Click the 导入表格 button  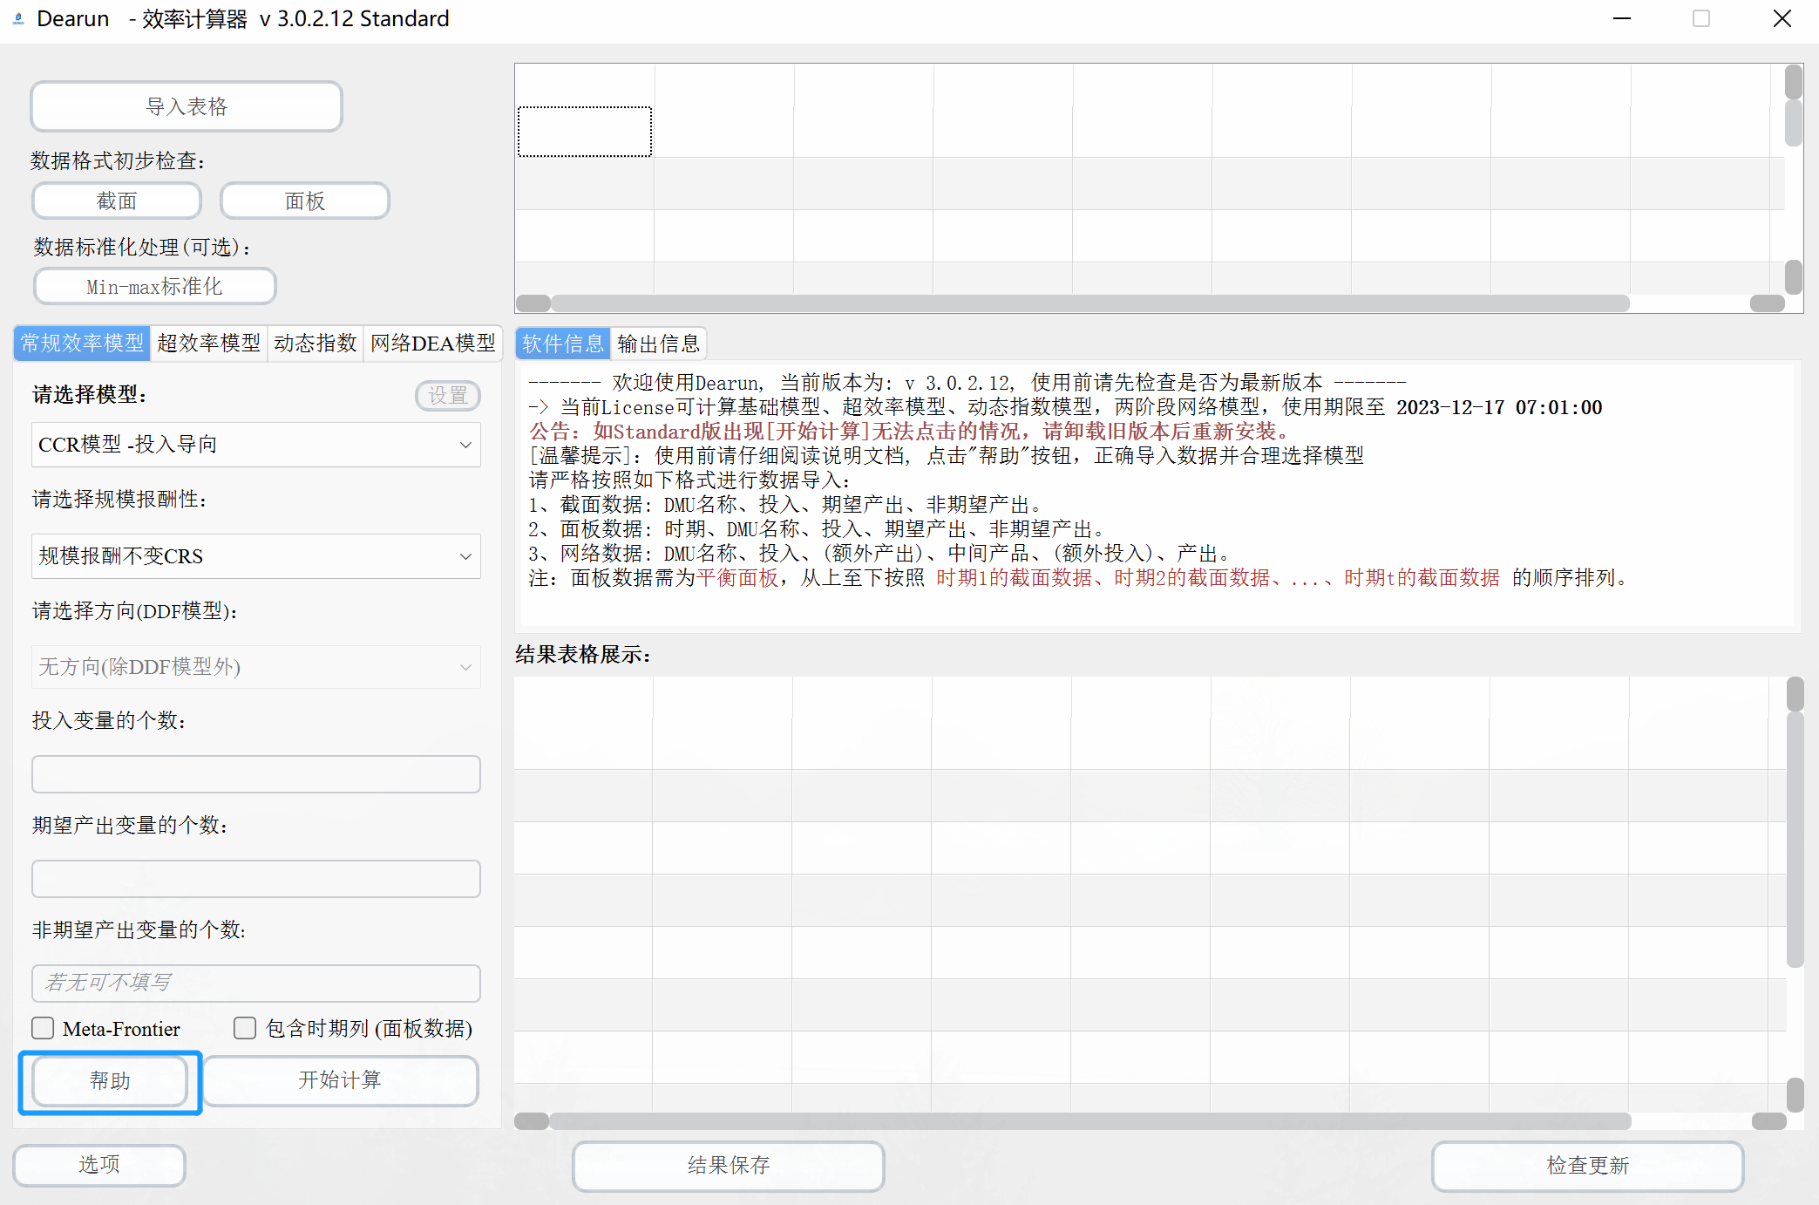pyautogui.click(x=187, y=106)
